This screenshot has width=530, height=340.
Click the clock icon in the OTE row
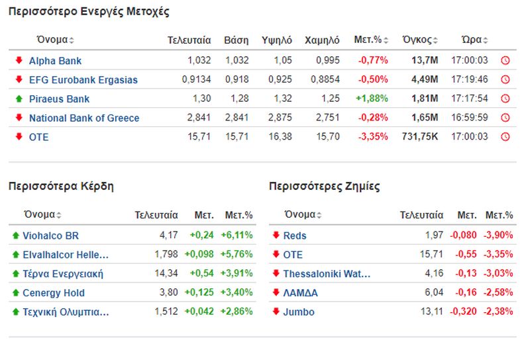pyautogui.click(x=505, y=137)
